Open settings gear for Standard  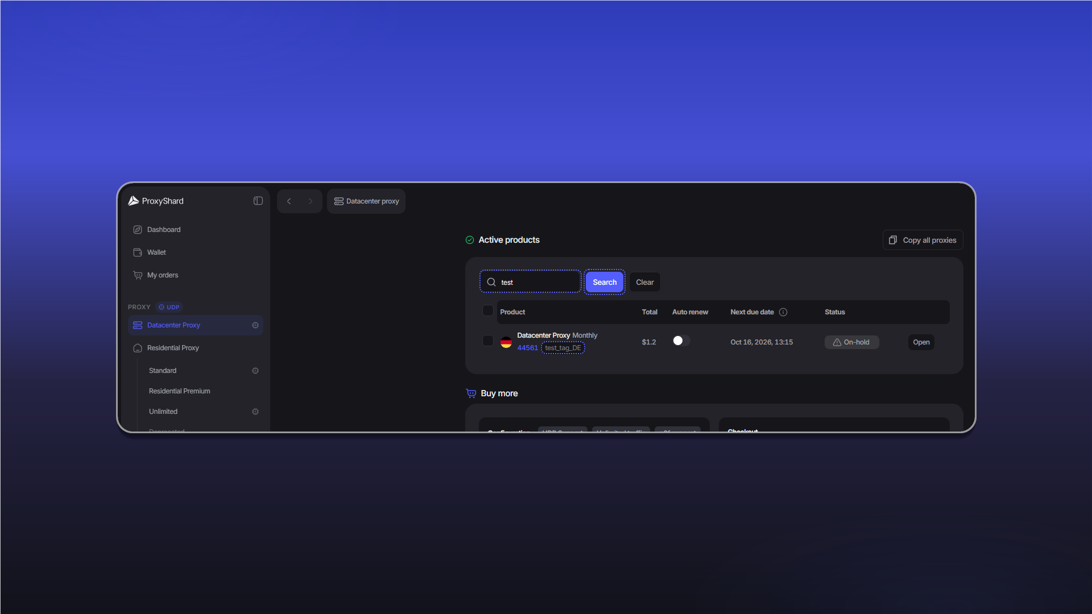point(255,371)
